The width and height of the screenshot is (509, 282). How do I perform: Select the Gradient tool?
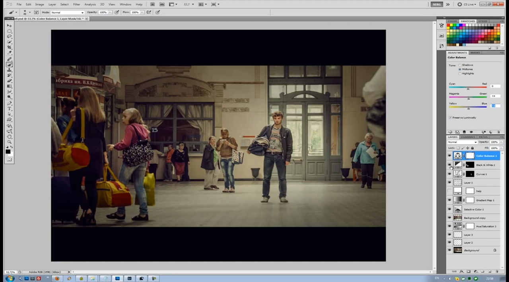[10, 86]
